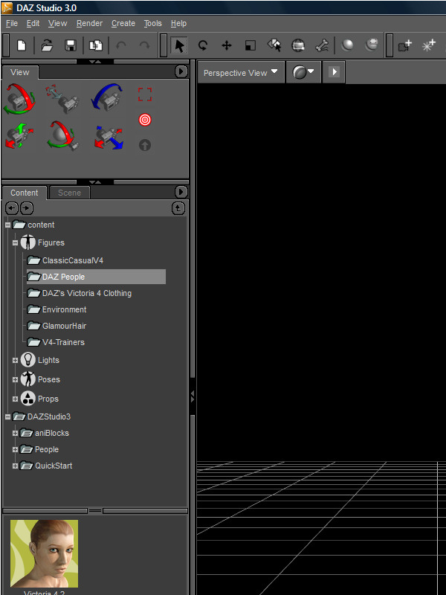446x595 pixels.
Task: Click the grey Reset camera up-arrow icon
Action: (145, 145)
